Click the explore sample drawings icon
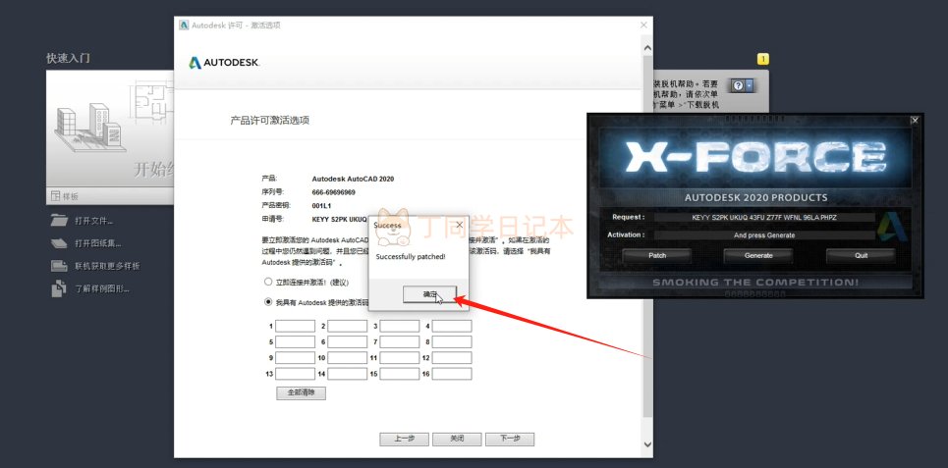This screenshot has width=948, height=468. (59, 288)
